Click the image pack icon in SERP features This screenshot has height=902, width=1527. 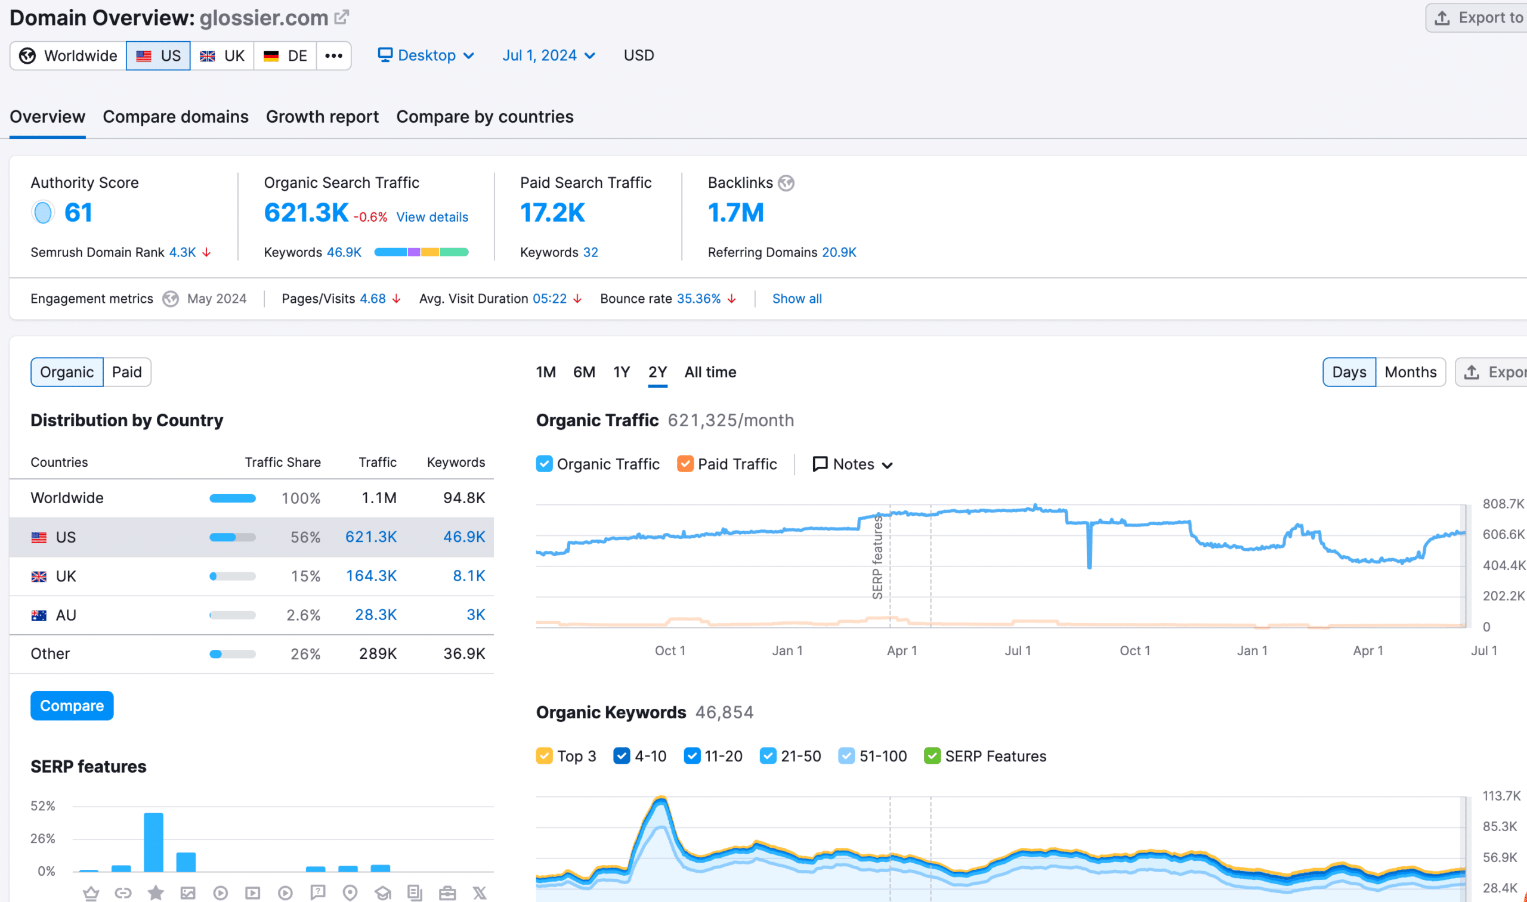(x=188, y=892)
